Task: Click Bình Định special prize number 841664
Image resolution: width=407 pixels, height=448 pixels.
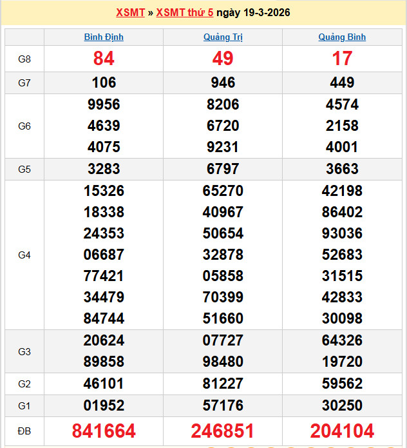Action: (x=104, y=431)
